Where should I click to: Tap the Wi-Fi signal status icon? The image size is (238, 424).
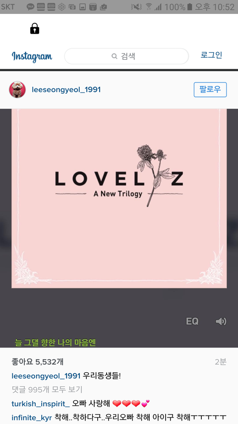pos(148,7)
